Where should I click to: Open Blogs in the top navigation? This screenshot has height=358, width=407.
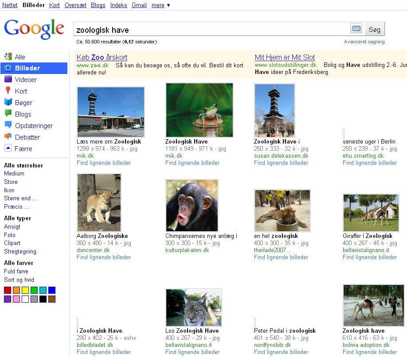98,5
